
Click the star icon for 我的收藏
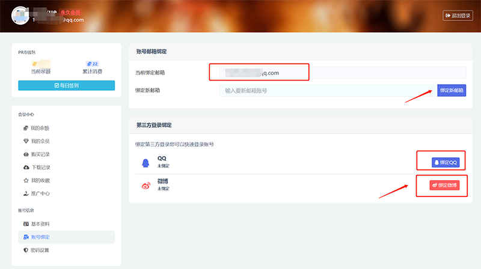tap(26, 180)
